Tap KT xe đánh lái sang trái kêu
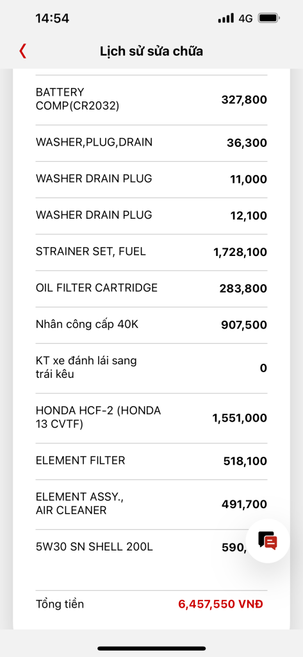303x657 pixels. tap(151, 368)
